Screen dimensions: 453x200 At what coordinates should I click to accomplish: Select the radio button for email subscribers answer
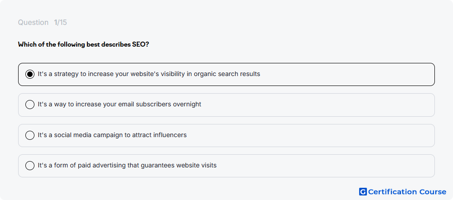click(x=30, y=105)
